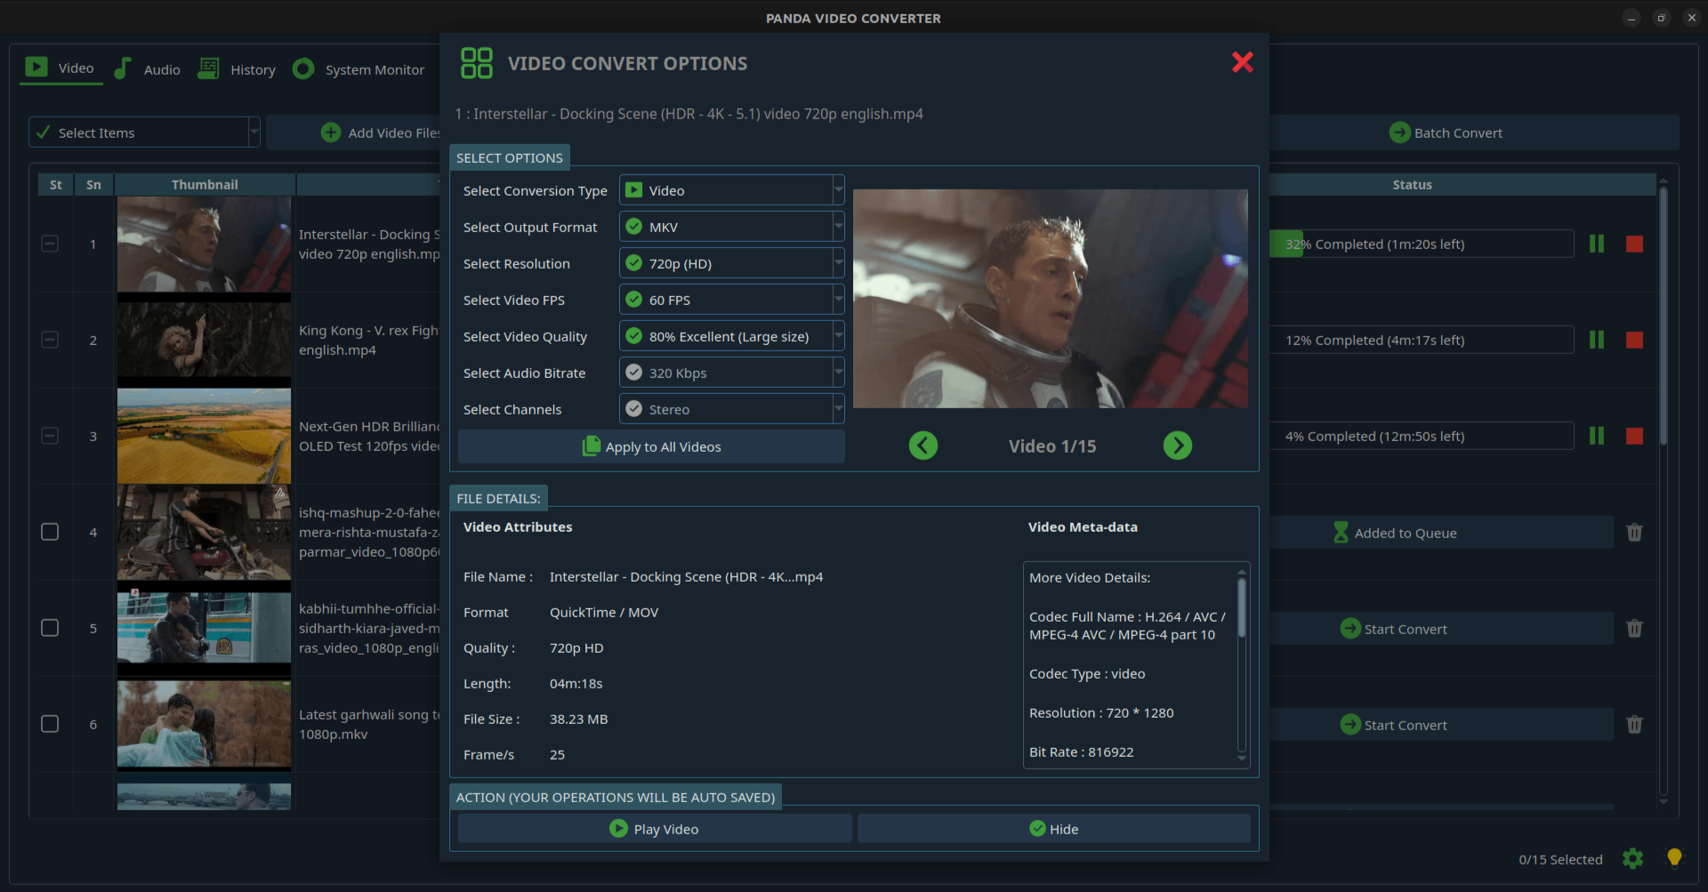Toggle the status checkbox for row 2
Viewport: 1708px width, 892px height.
50,340
